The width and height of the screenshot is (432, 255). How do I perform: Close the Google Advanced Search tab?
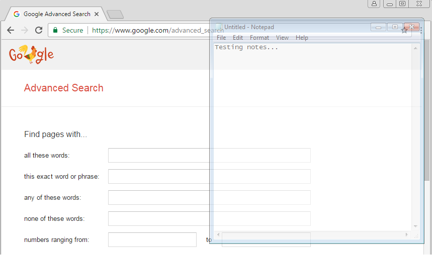[x=97, y=14]
